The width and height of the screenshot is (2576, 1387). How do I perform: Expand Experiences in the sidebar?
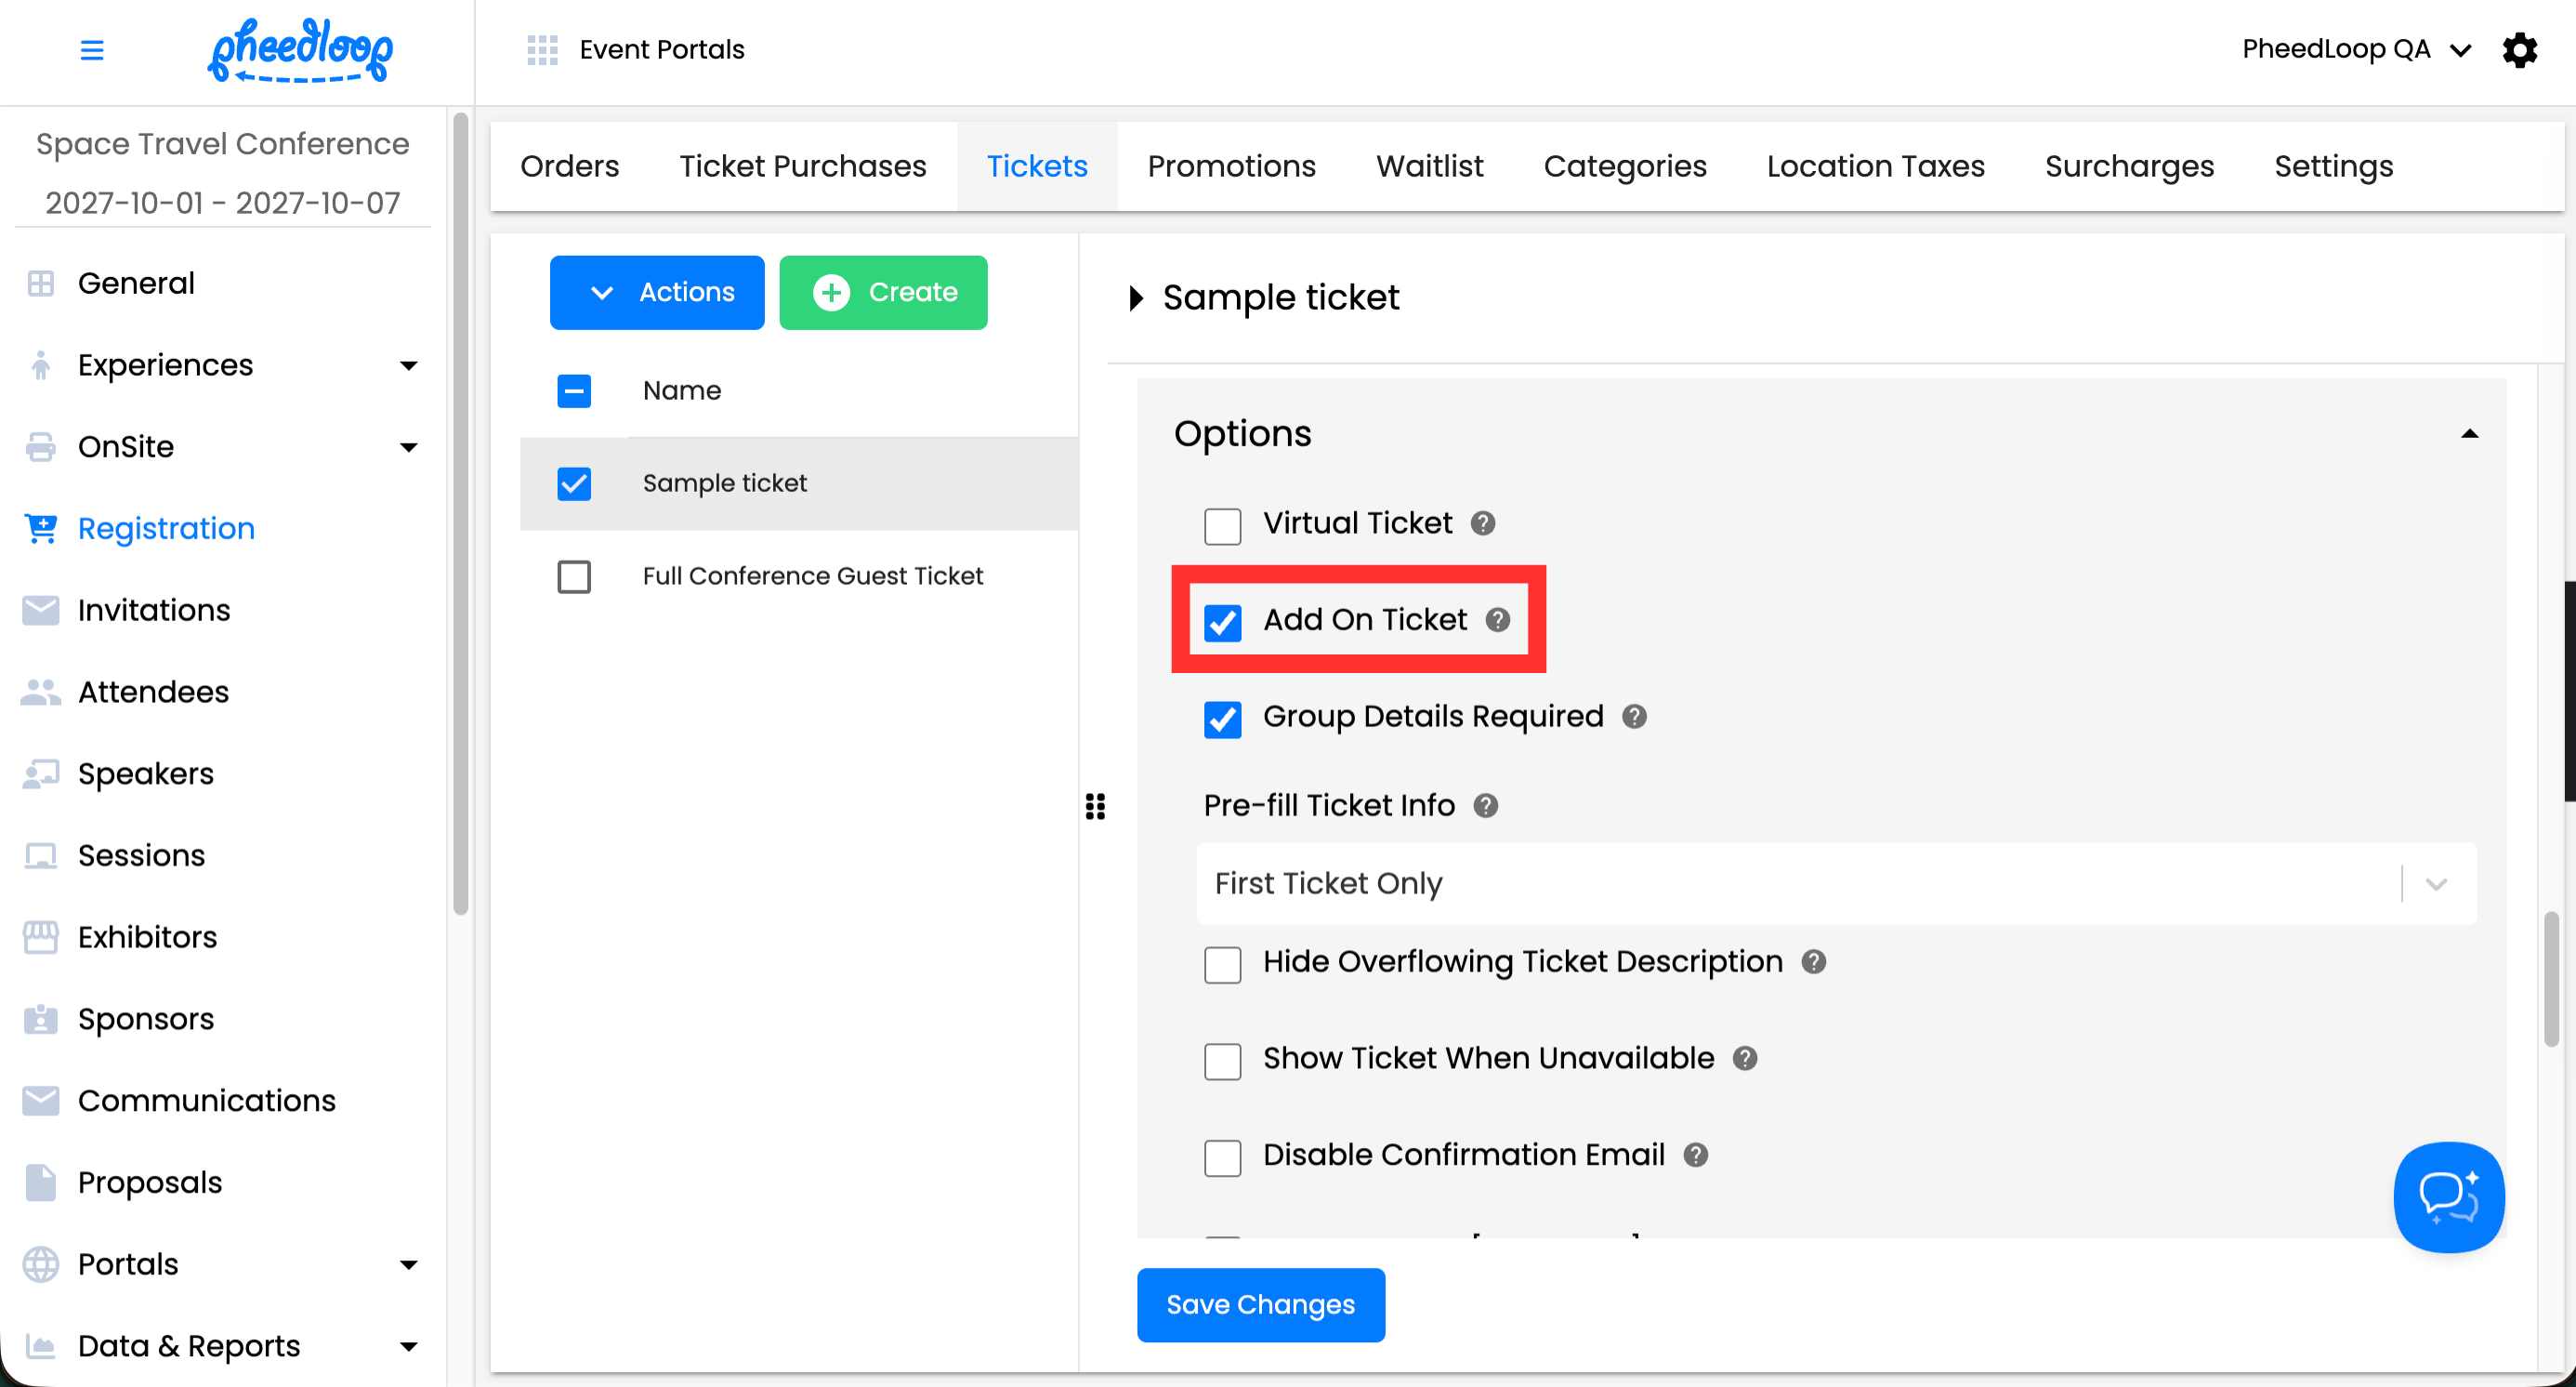tap(408, 365)
